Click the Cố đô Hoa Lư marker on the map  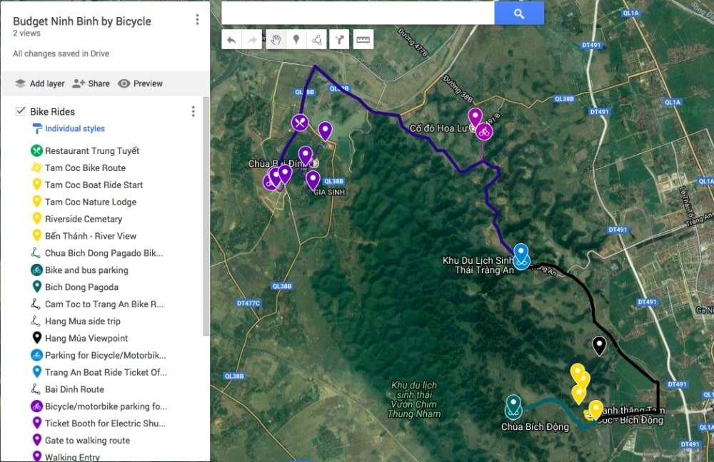click(x=474, y=115)
